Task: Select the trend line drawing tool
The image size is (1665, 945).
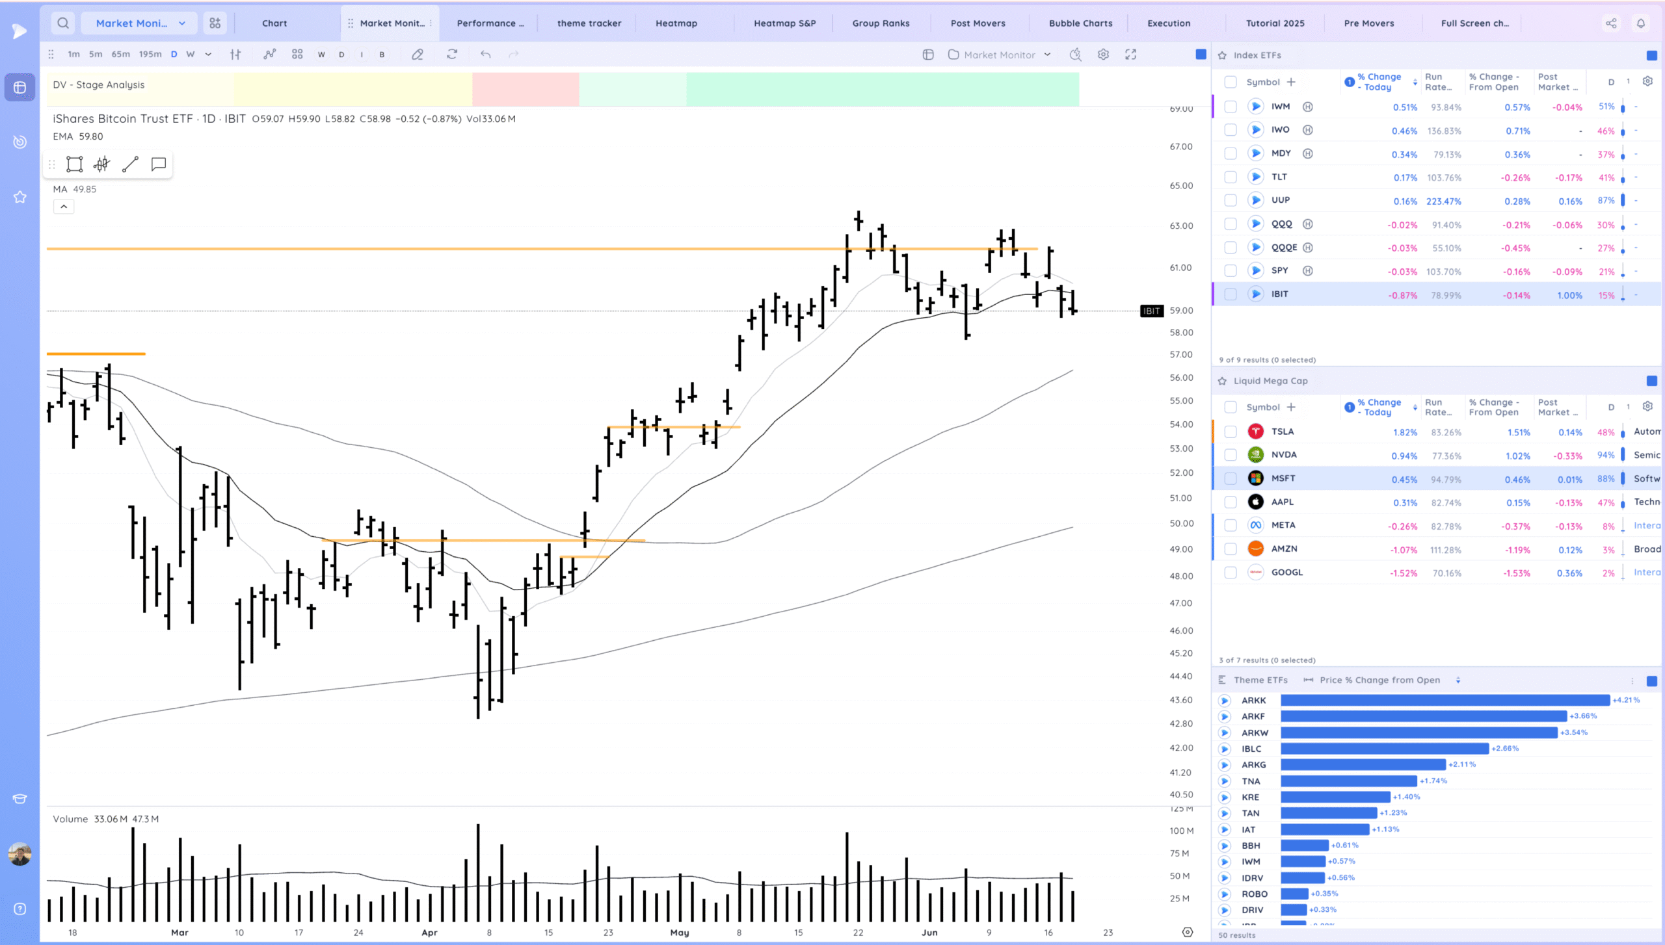Action: (x=130, y=164)
